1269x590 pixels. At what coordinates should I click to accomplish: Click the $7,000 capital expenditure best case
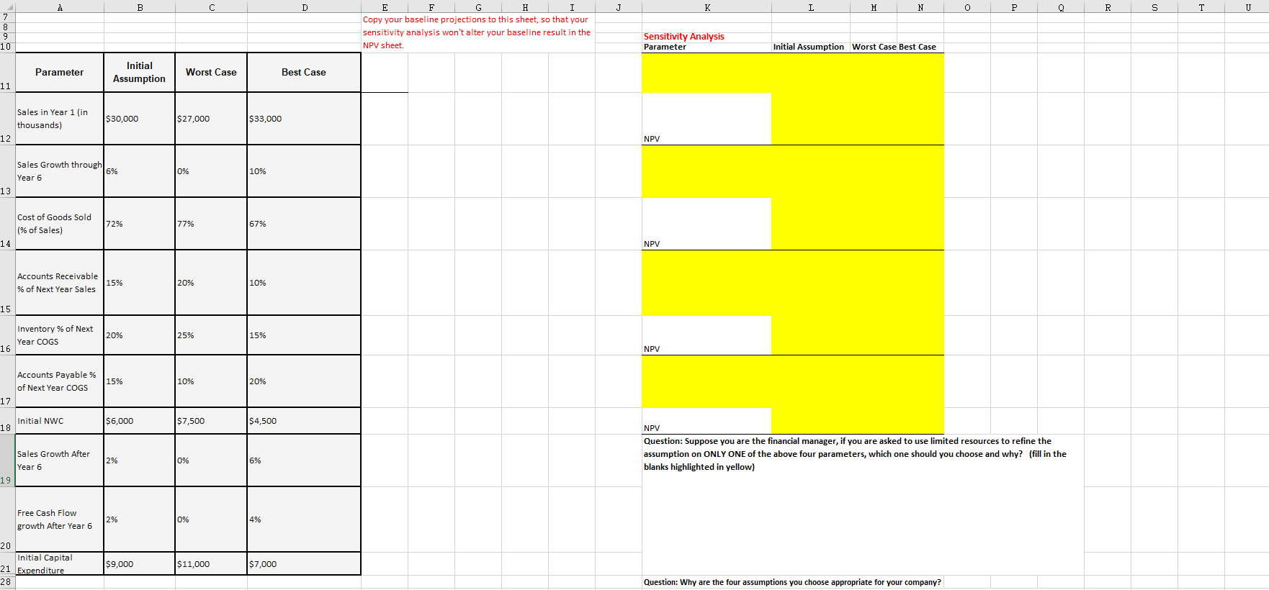[x=304, y=564]
